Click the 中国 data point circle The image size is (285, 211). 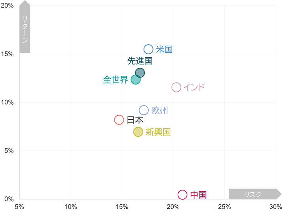(182, 194)
